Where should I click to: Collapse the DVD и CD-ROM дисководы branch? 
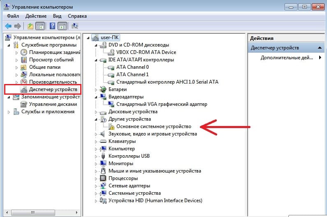pyautogui.click(x=96, y=45)
